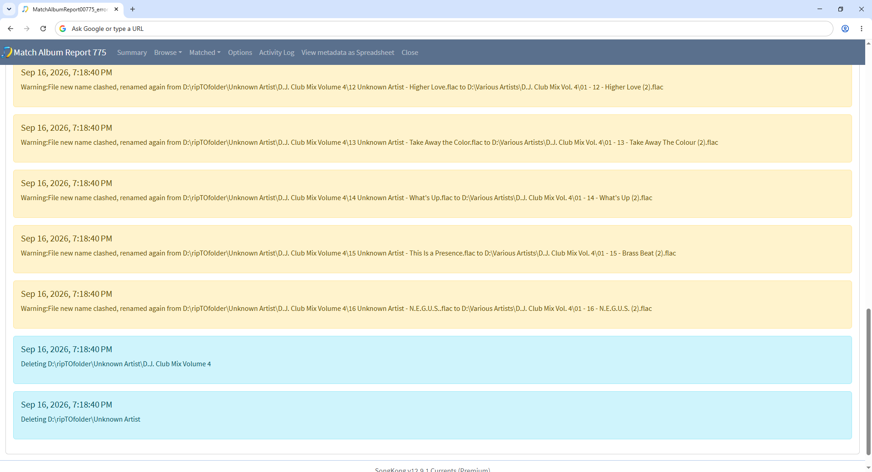Go back using the browser back arrow
This screenshot has height=472, width=872.
pos(10,29)
